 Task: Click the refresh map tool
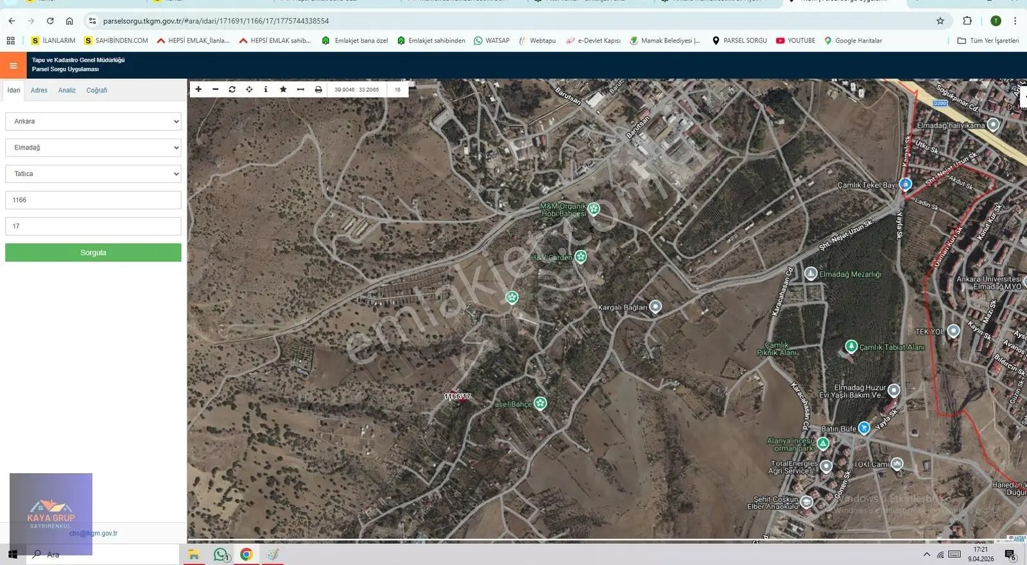(232, 89)
